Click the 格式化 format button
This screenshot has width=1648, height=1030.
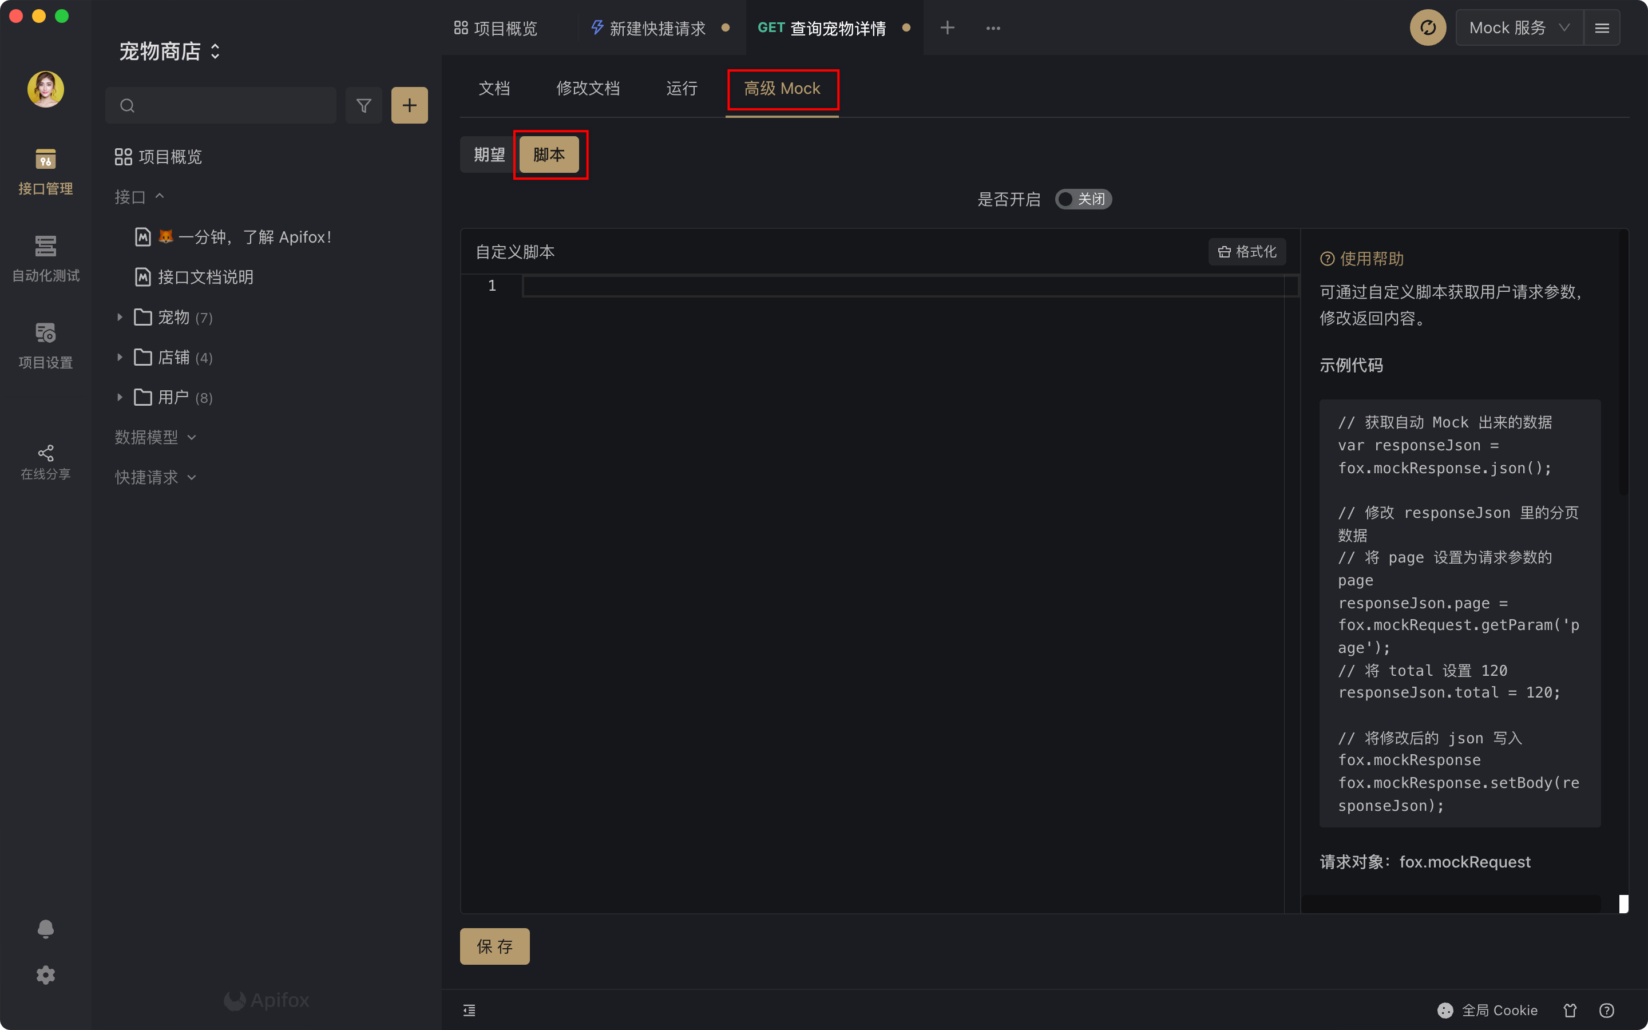[1247, 252]
